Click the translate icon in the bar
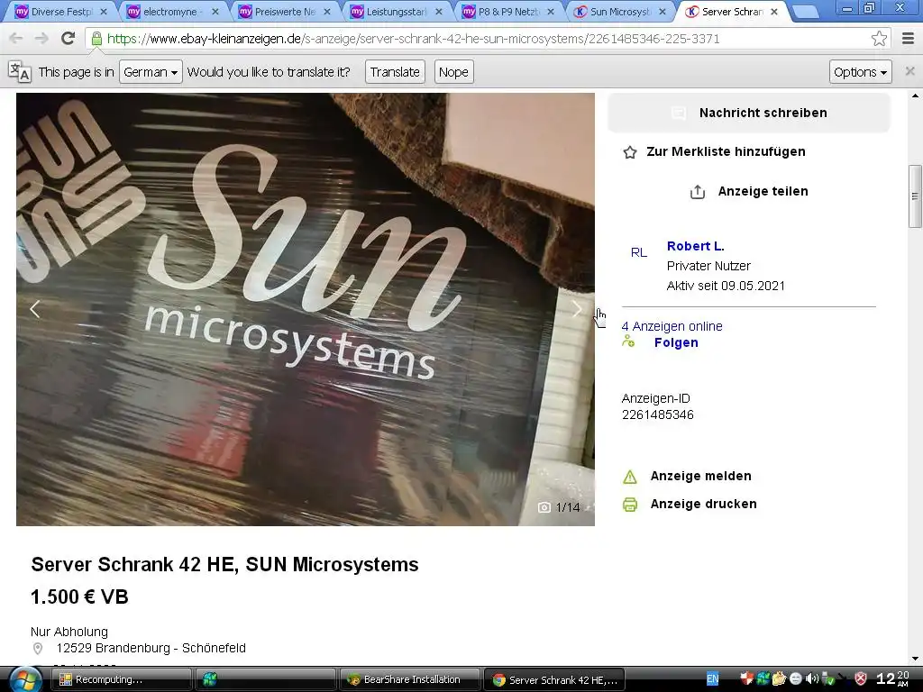 (x=20, y=72)
